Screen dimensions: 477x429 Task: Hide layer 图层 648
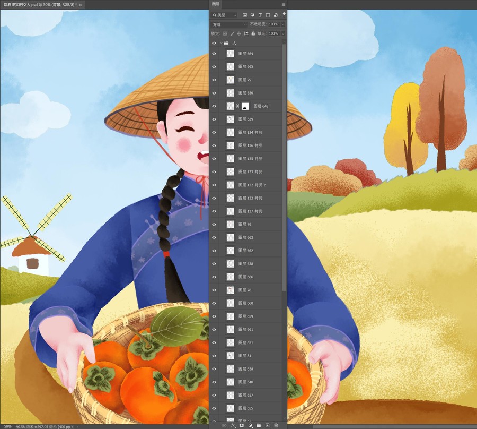coord(214,106)
